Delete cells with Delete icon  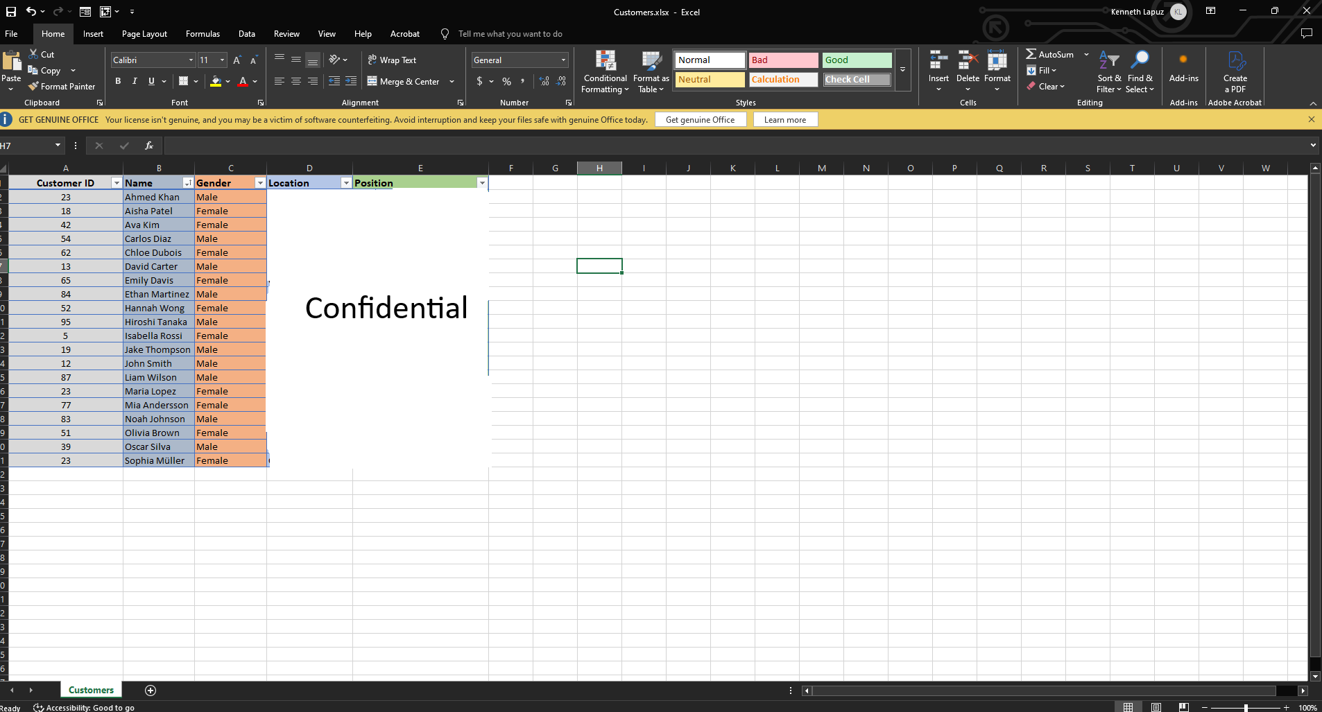[x=968, y=61]
